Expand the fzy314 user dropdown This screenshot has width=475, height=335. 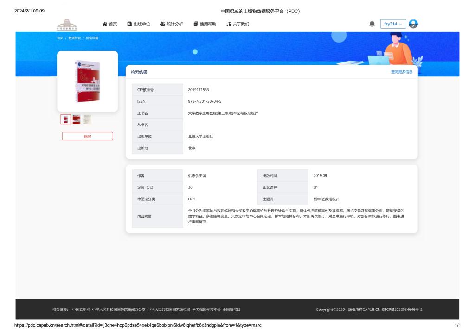(x=393, y=24)
